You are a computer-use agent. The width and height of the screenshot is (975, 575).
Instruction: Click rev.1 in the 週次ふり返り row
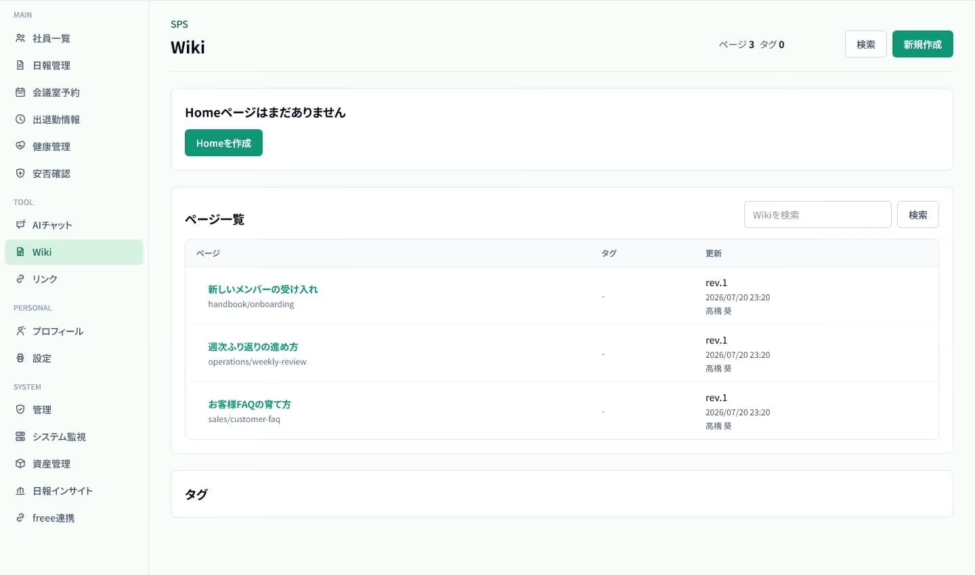click(716, 340)
